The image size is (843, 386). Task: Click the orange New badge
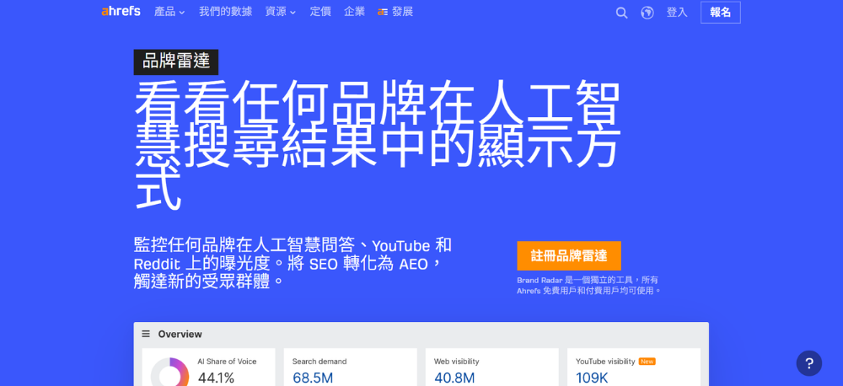(647, 362)
